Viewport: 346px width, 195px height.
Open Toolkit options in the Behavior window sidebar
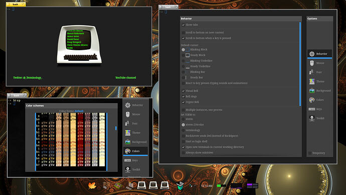pyautogui.click(x=319, y=118)
